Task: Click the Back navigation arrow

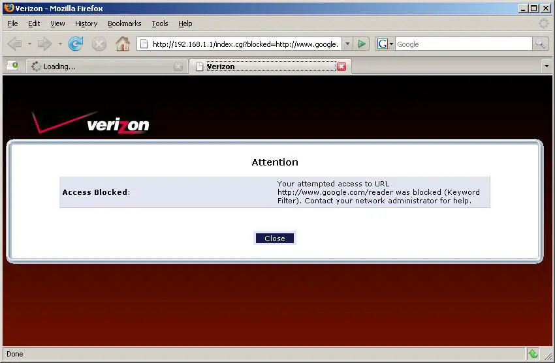Action: point(15,44)
